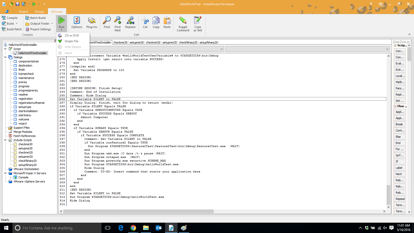The image size is (414, 233).
Task: Click the Compile button
Action: click(x=10, y=18)
